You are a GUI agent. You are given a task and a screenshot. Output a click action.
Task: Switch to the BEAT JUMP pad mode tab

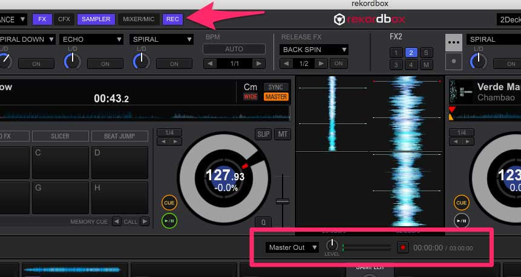[x=120, y=136]
